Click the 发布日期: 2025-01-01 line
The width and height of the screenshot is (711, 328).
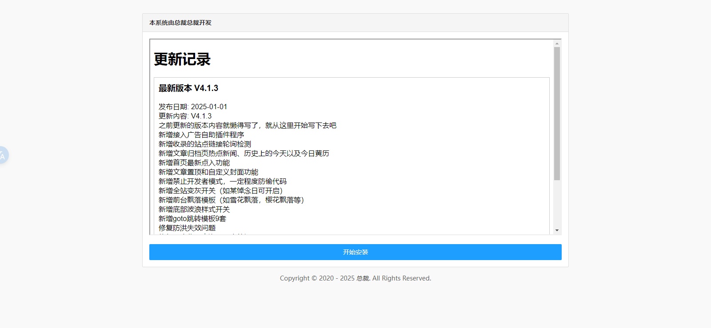tap(193, 107)
